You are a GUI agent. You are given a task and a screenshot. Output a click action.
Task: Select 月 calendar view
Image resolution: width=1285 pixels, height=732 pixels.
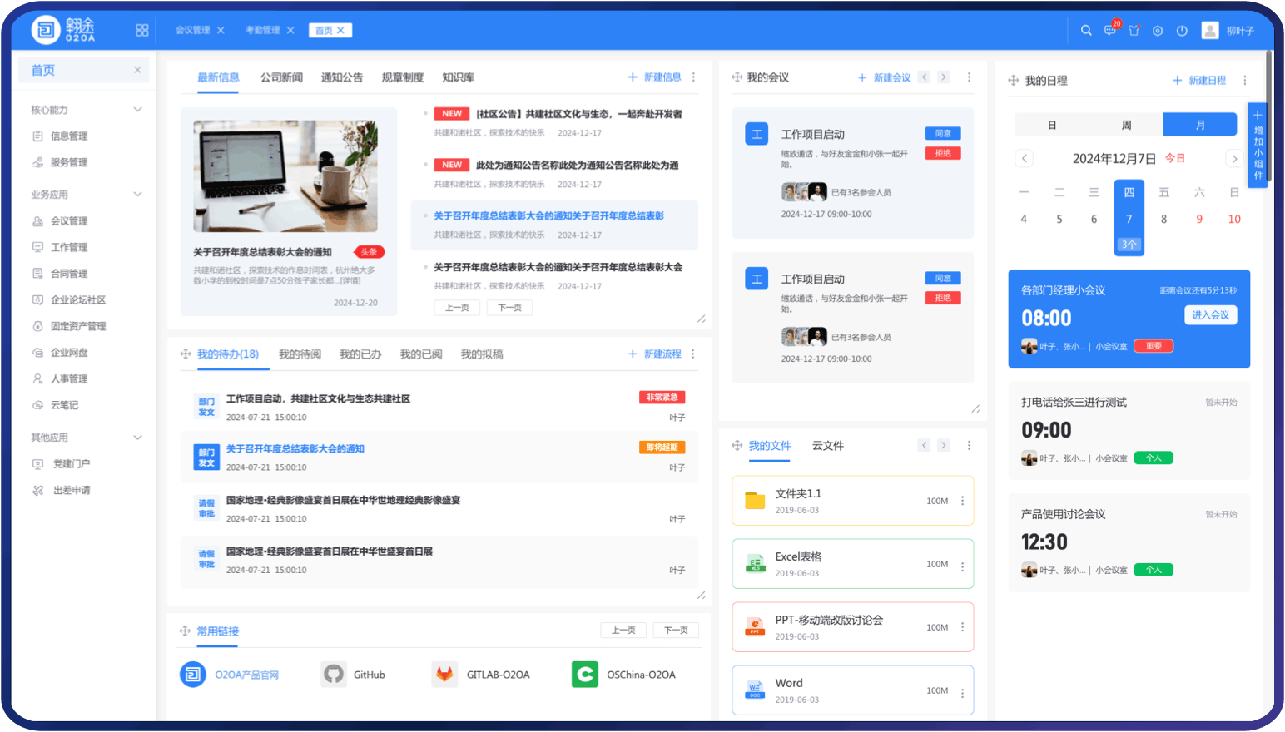click(x=1199, y=125)
